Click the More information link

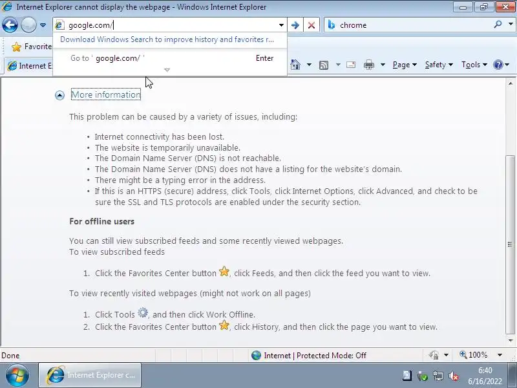[x=106, y=94]
